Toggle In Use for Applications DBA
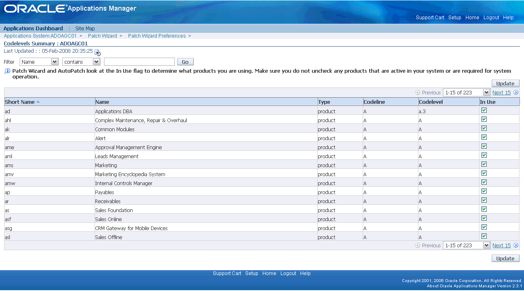The height and width of the screenshot is (291, 524). 484,110
